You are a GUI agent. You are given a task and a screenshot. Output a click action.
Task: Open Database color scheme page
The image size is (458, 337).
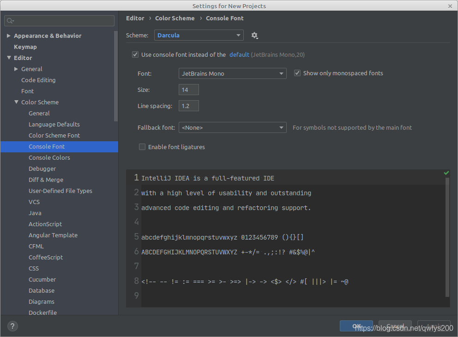click(42, 291)
